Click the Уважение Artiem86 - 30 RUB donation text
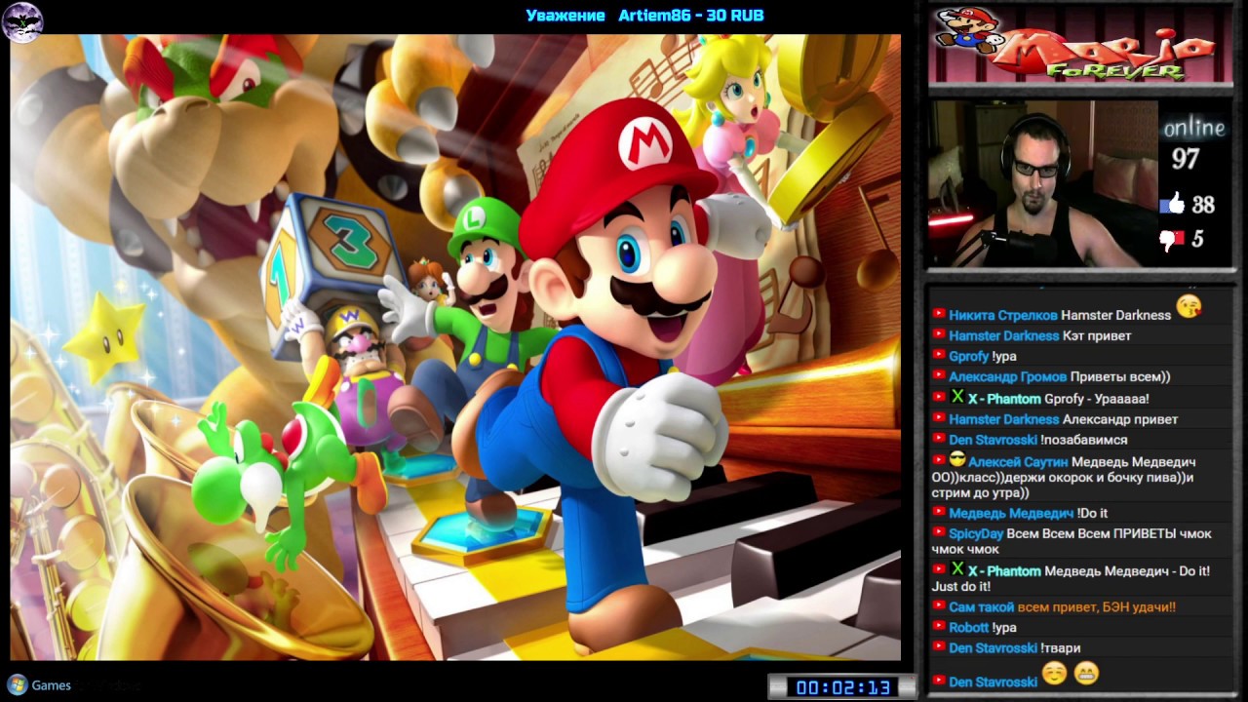Viewport: 1248px width, 702px height. (644, 16)
